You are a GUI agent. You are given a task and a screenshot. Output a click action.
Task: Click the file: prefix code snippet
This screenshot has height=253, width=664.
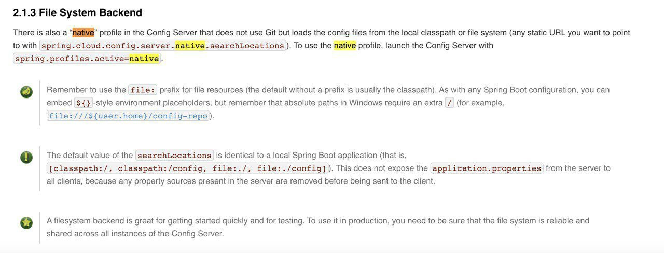[x=143, y=90]
